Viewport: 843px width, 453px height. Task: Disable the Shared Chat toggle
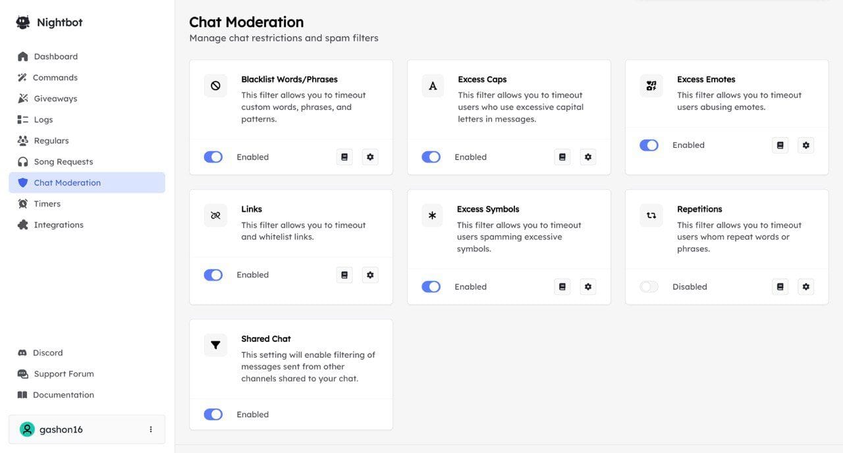point(213,414)
